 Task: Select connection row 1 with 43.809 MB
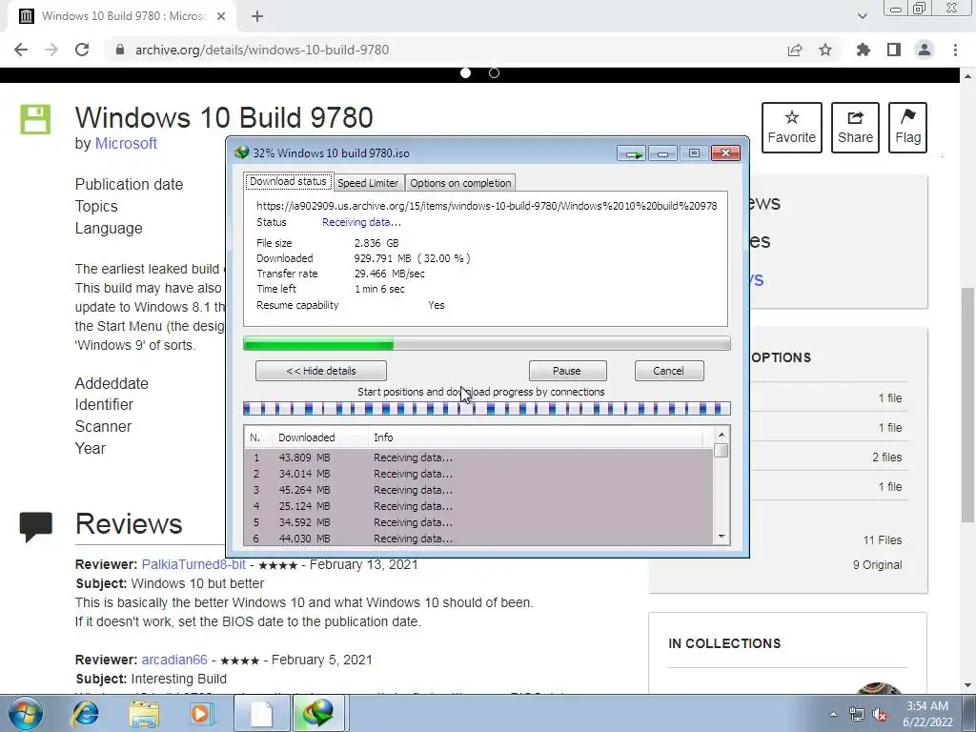coord(478,457)
